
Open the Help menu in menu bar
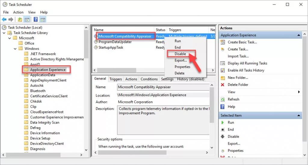click(44, 12)
